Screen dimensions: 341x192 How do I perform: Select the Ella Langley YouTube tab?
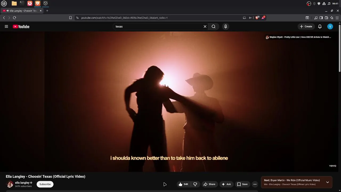pos(22,11)
